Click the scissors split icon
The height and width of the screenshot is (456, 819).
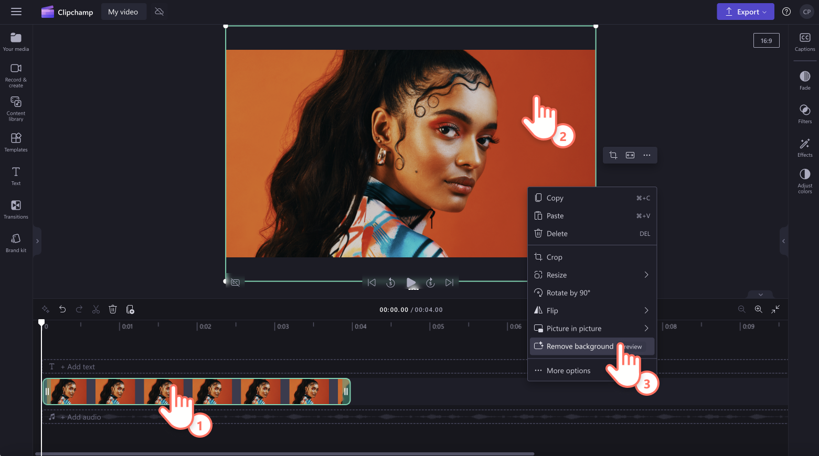click(96, 309)
